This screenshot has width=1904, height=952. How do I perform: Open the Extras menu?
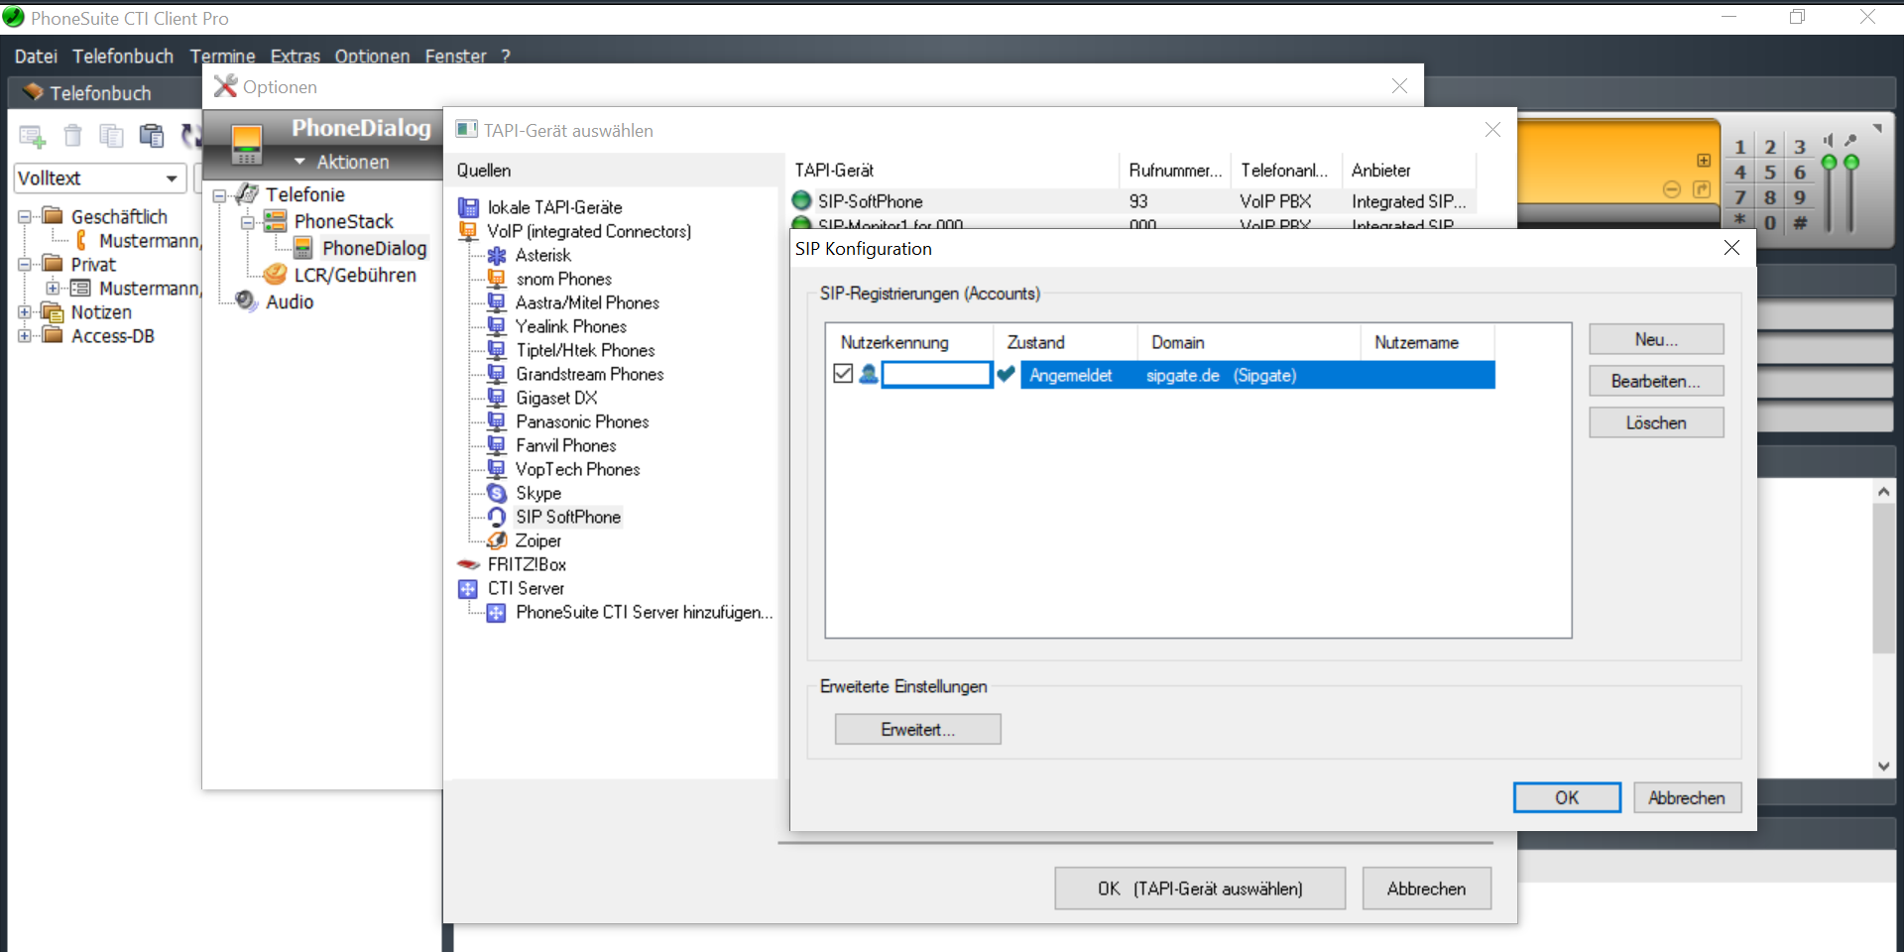click(x=295, y=57)
